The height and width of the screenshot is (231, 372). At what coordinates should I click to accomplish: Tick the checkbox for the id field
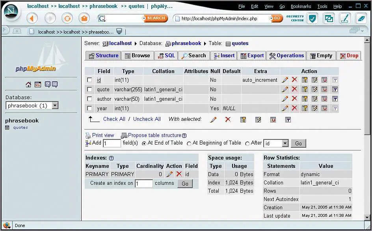[x=89, y=80]
